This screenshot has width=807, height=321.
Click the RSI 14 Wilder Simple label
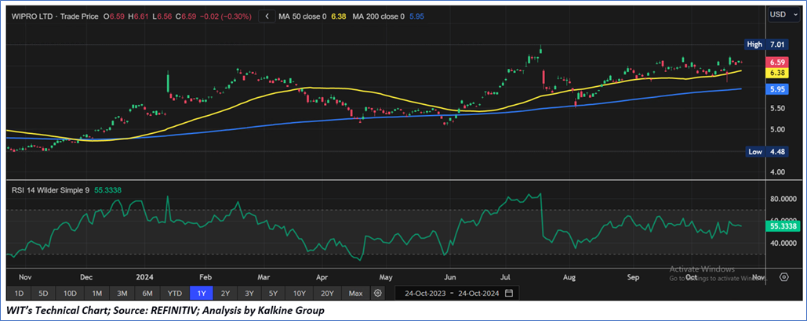click(52, 189)
